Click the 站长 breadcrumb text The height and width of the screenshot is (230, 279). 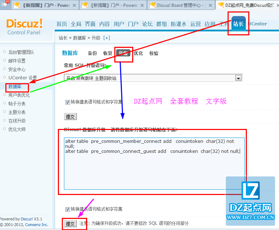click(63, 38)
